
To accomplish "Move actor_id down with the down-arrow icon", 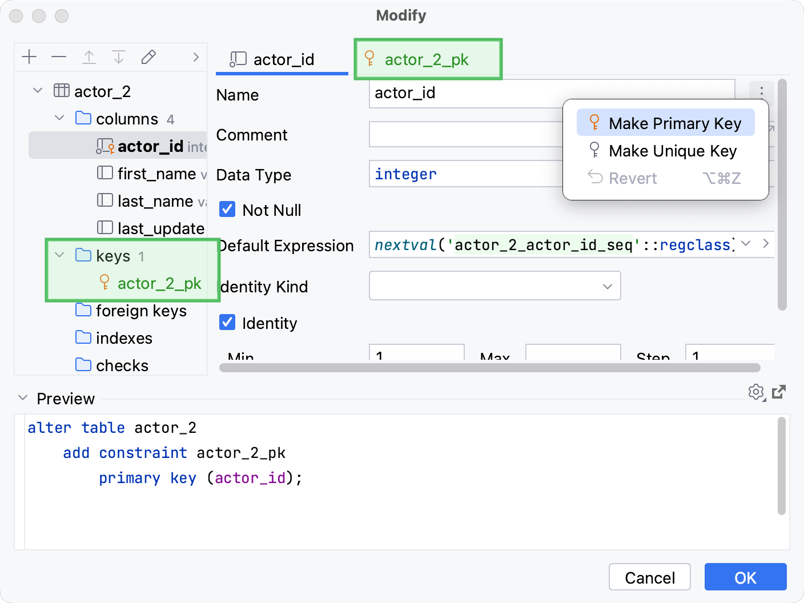I will 119,57.
